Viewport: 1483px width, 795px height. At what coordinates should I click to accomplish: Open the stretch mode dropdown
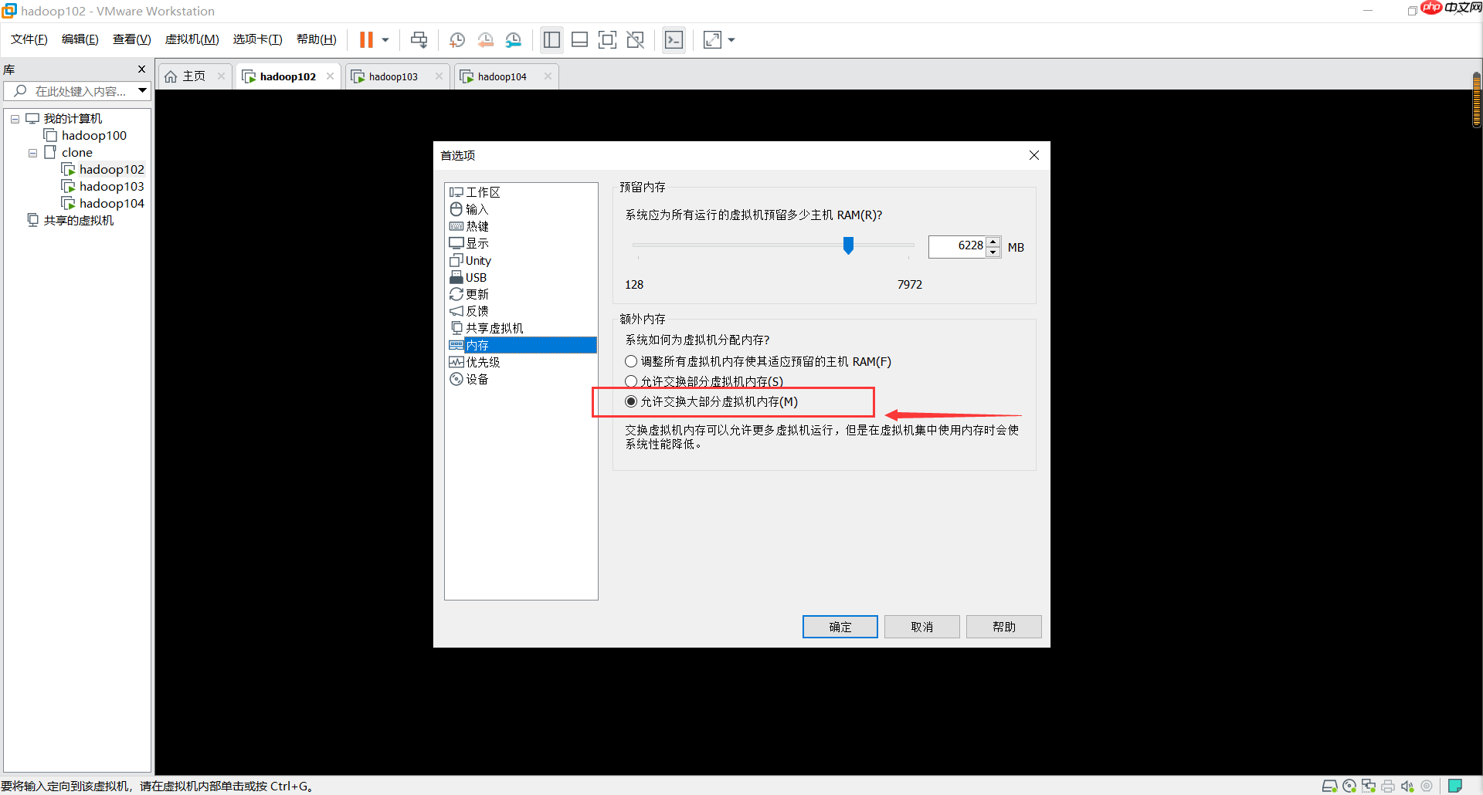(x=731, y=39)
